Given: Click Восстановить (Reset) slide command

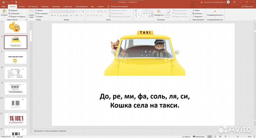Looking at the screenshot, I should (41, 13).
